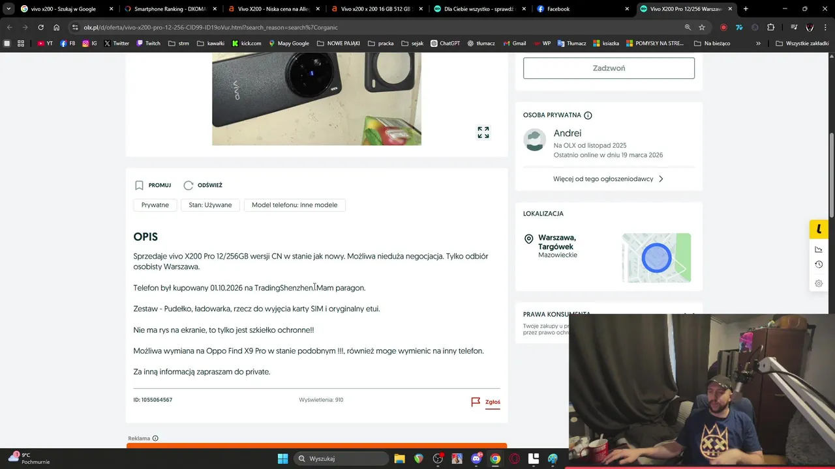The width and height of the screenshot is (835, 469).
Task: Click the yellow sidebar widget icon
Action: tap(819, 229)
